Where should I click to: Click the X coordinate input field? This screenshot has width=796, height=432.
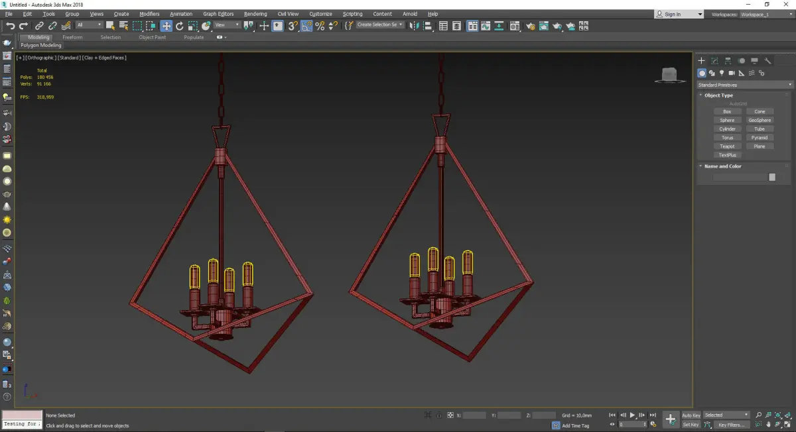(x=474, y=415)
